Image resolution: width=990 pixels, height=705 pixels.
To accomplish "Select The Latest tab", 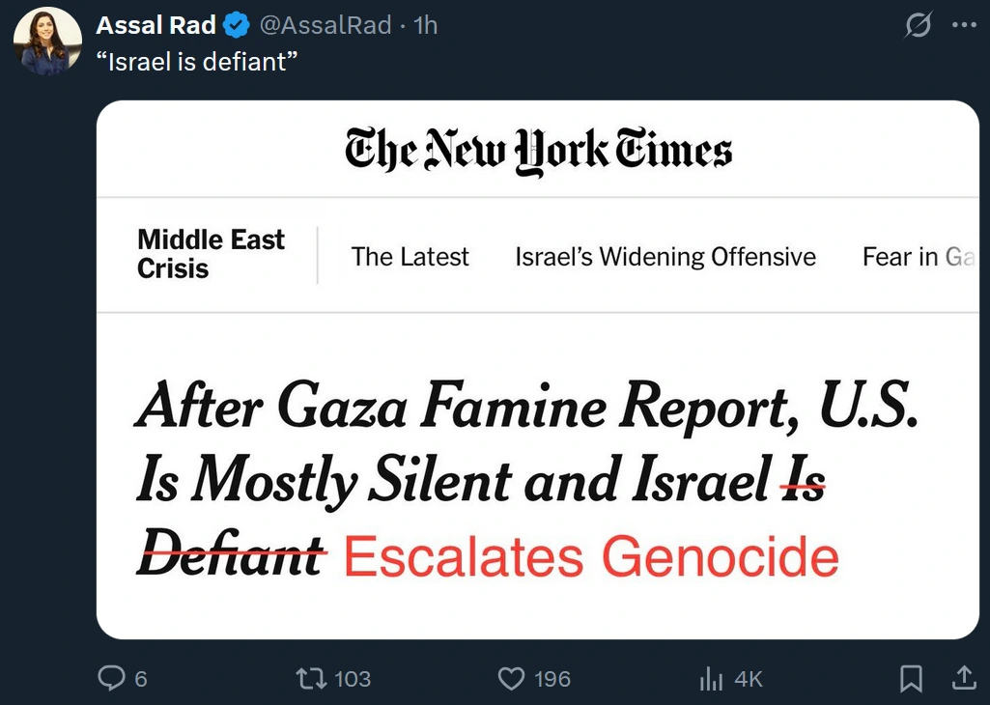I will coord(410,257).
